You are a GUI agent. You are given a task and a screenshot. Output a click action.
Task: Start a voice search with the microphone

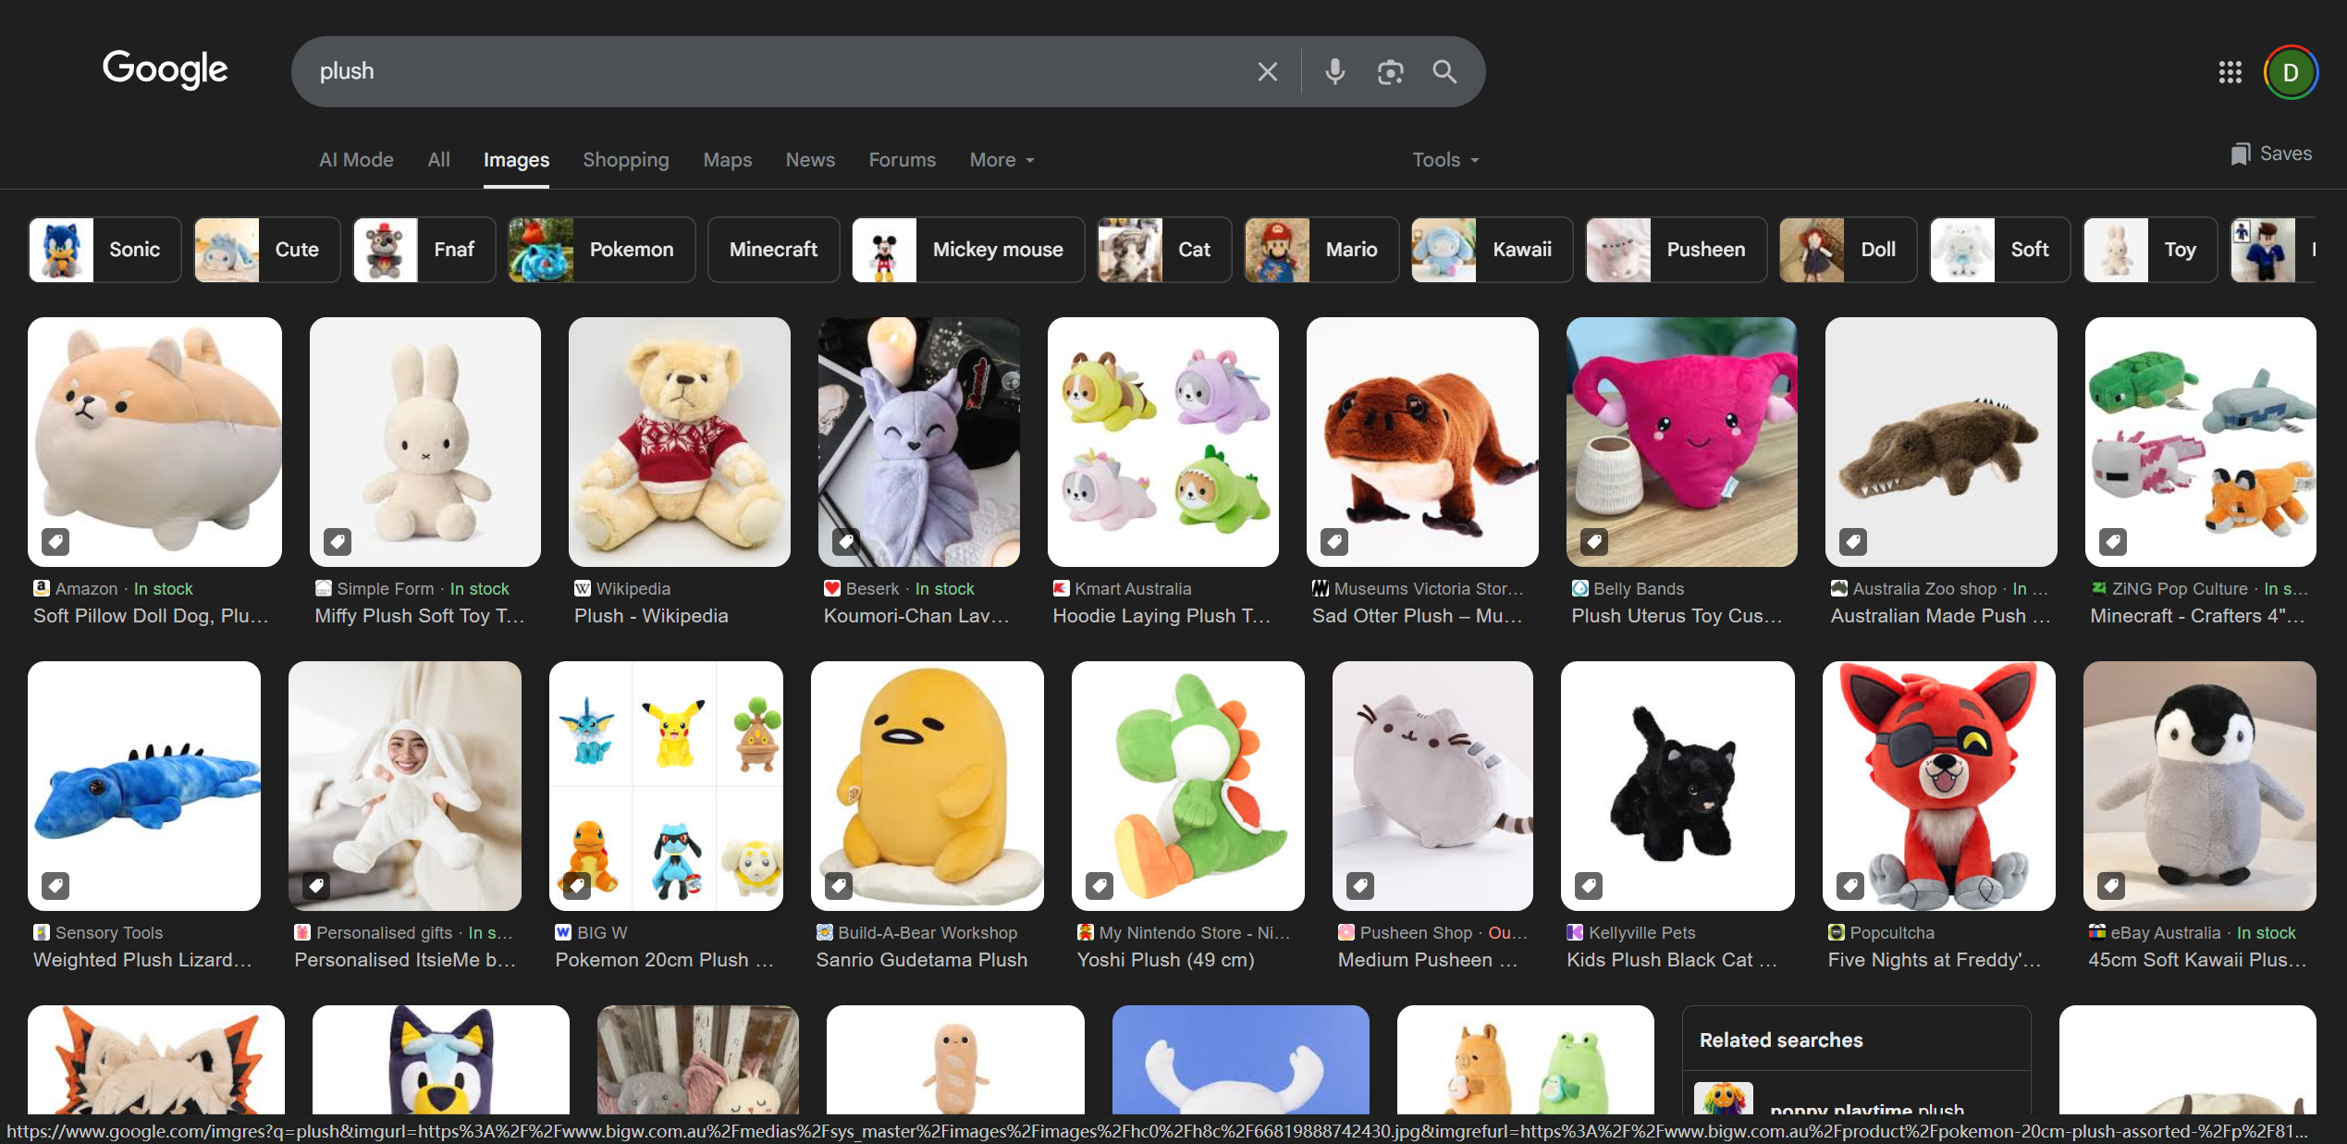(1334, 71)
